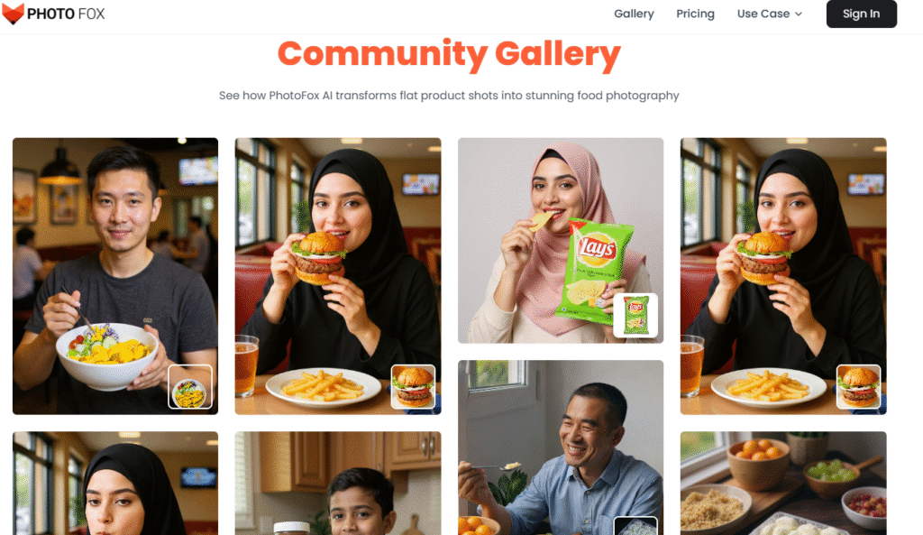Open bottom-left woman in black hijab photo
The image size is (923, 535).
[115, 484]
